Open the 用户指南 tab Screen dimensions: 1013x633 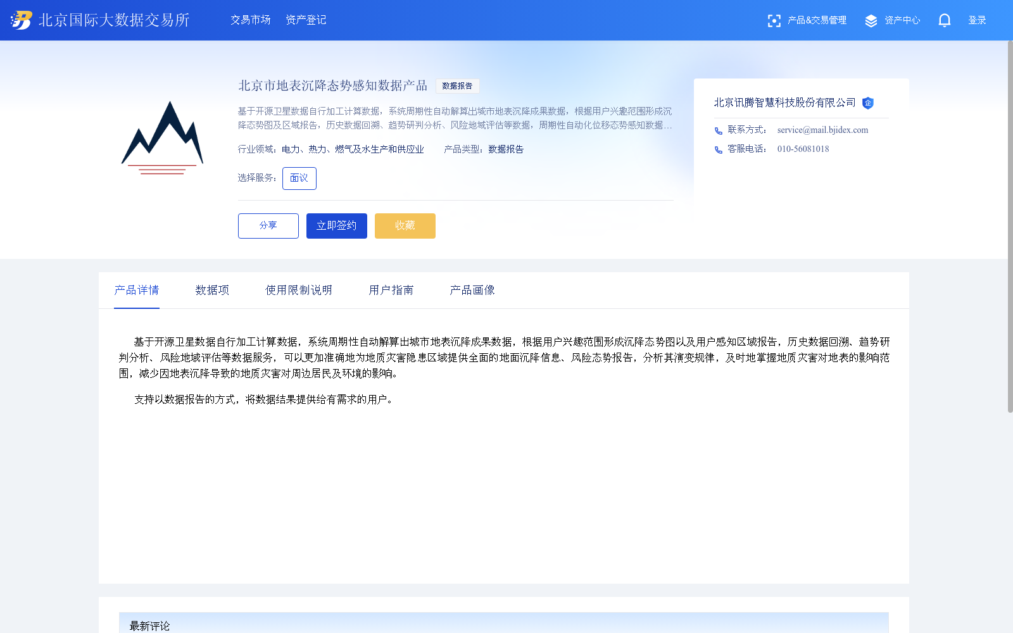coord(391,290)
